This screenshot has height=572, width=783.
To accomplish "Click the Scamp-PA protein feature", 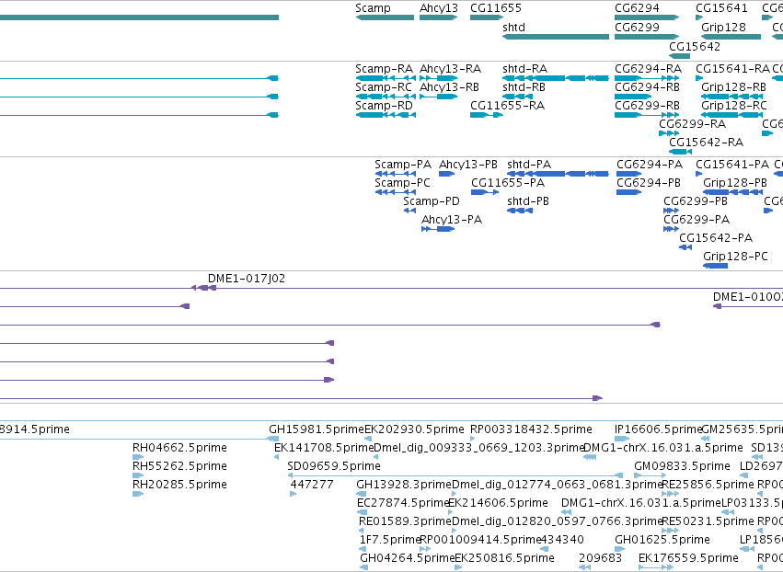I will coord(396,174).
